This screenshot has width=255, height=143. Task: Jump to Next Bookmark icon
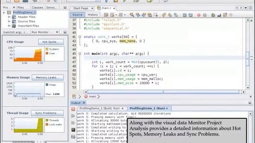170,15
